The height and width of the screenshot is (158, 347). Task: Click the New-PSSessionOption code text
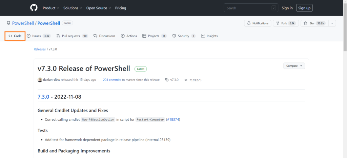tap(98, 119)
